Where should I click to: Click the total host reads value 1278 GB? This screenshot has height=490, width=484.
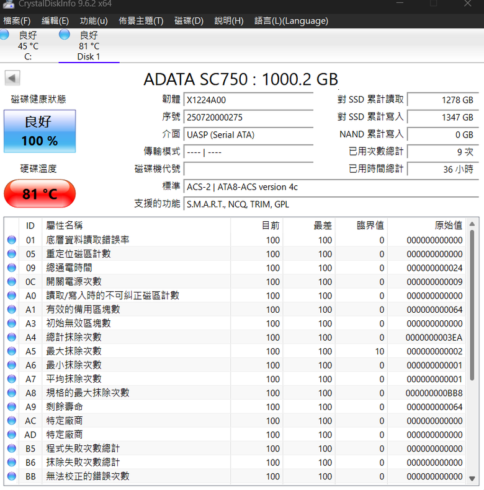click(x=443, y=100)
